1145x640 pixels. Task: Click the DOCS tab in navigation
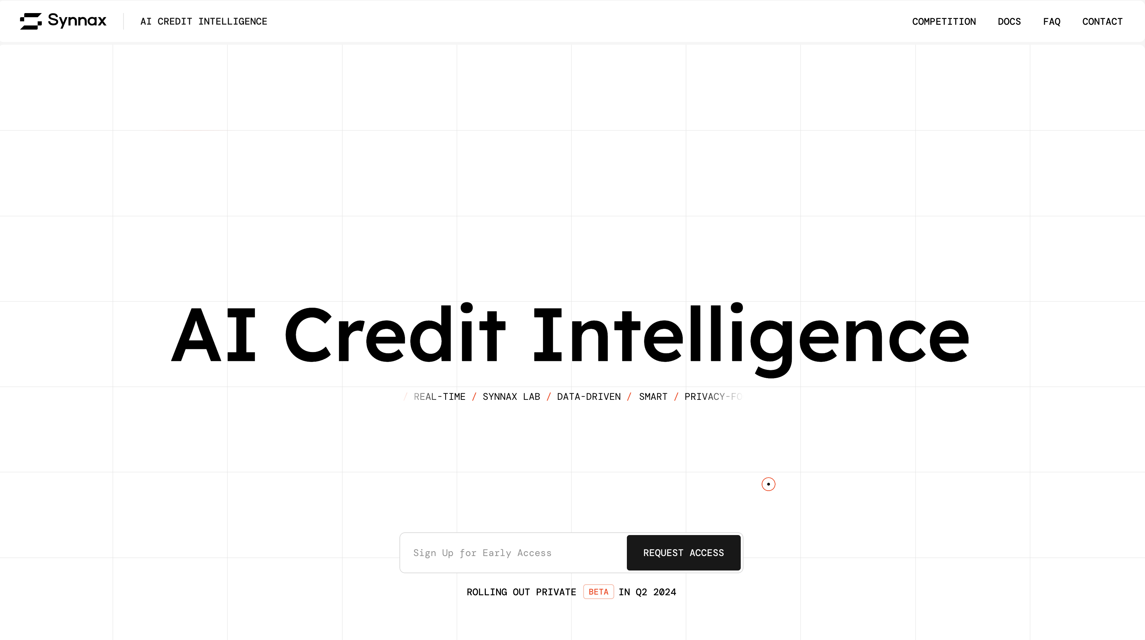point(1009,21)
